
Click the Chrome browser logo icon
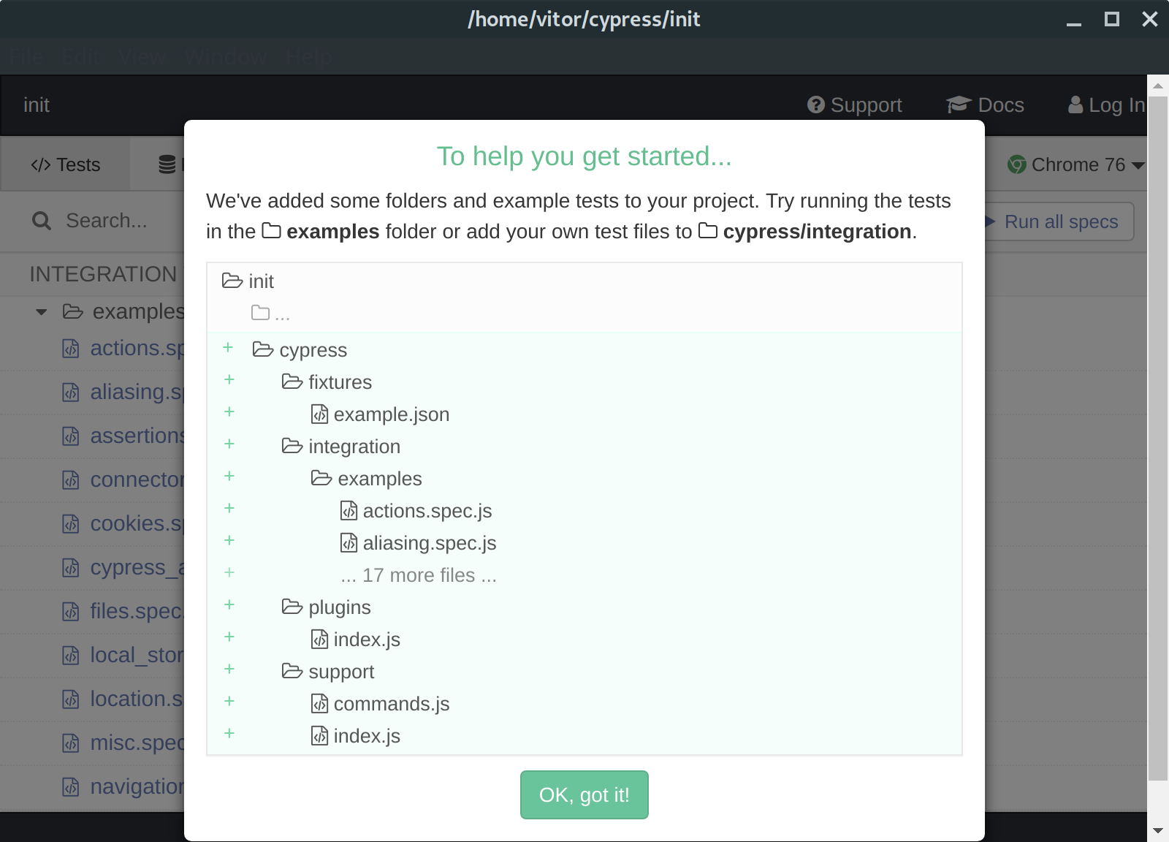1016,165
